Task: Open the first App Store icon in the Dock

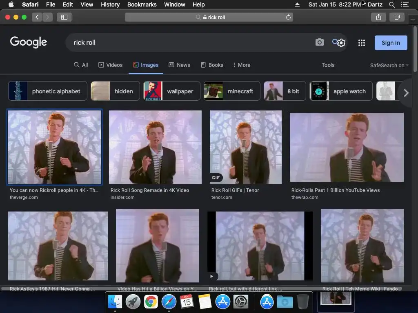Action: (x=222, y=302)
